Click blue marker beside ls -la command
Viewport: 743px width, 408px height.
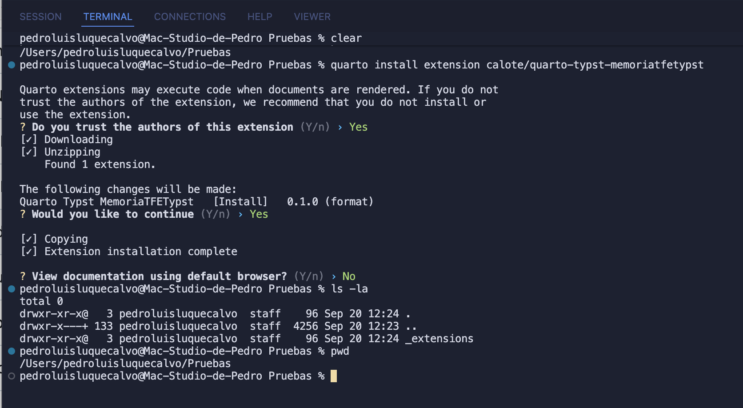click(x=12, y=289)
